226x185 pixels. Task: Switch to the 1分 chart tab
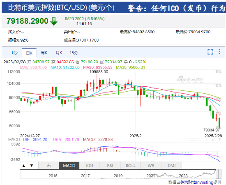14,53
